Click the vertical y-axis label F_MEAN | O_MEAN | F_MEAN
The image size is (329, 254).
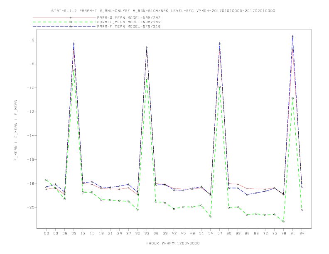[16, 130]
